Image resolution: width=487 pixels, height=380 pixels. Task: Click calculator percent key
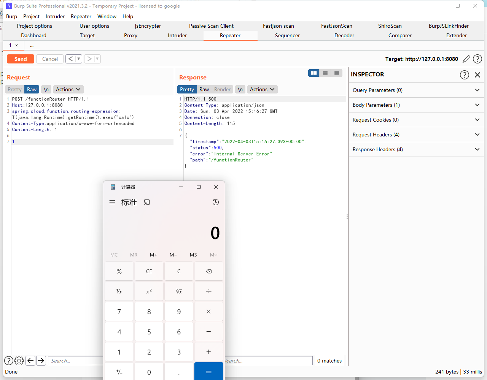119,271
